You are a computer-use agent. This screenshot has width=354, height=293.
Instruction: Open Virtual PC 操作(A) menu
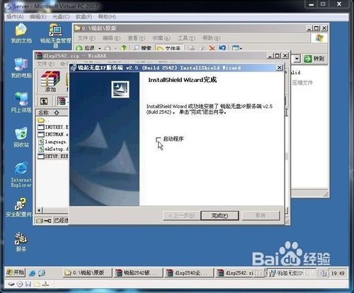point(15,17)
